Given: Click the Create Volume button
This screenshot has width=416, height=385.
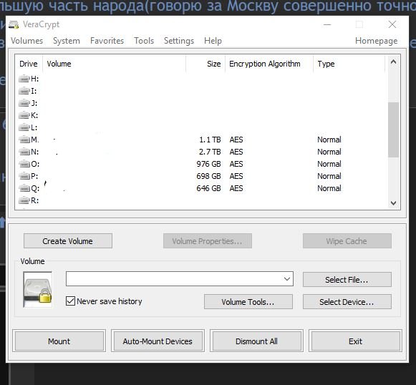Looking at the screenshot, I should 68,240.
